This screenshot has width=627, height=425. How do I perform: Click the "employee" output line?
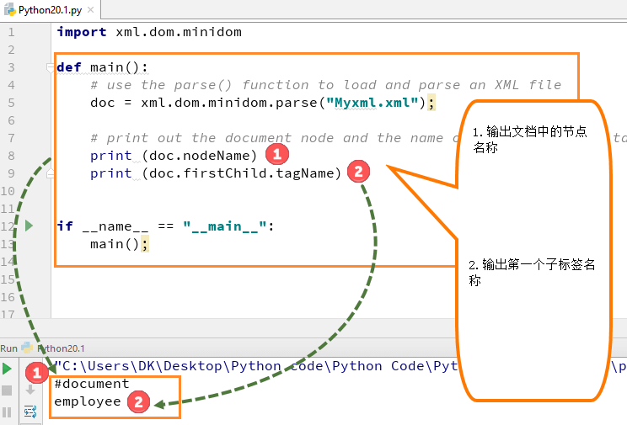[x=87, y=401]
